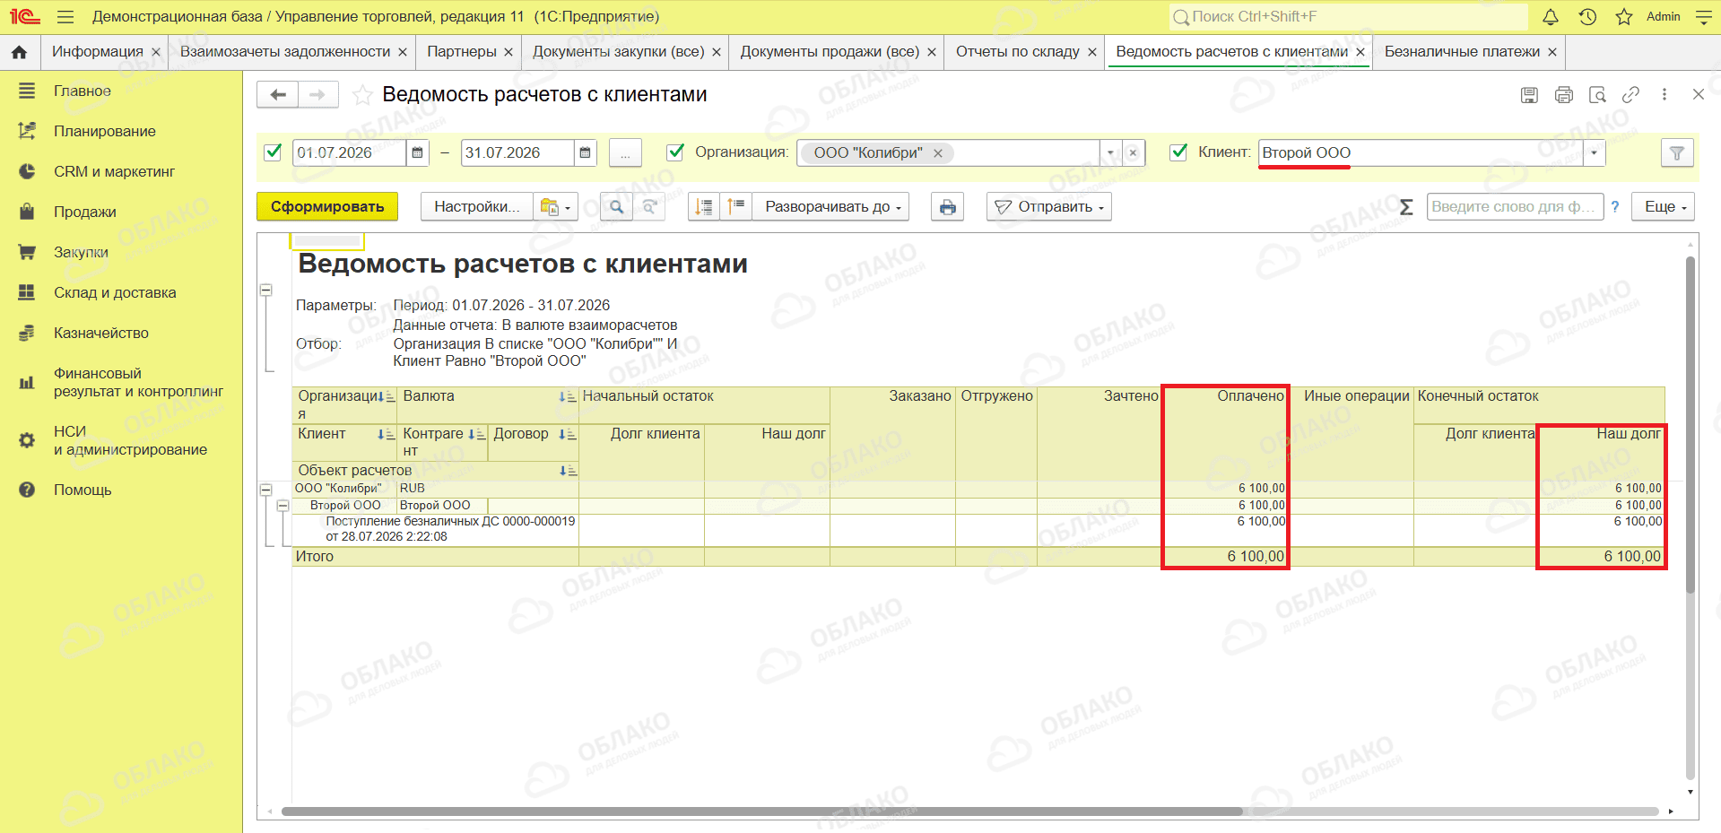
Task: Go to the home page icon
Action: coord(19,52)
